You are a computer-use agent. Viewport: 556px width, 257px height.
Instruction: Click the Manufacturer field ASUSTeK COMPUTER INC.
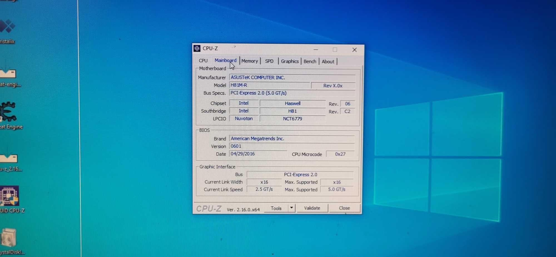[x=292, y=77]
